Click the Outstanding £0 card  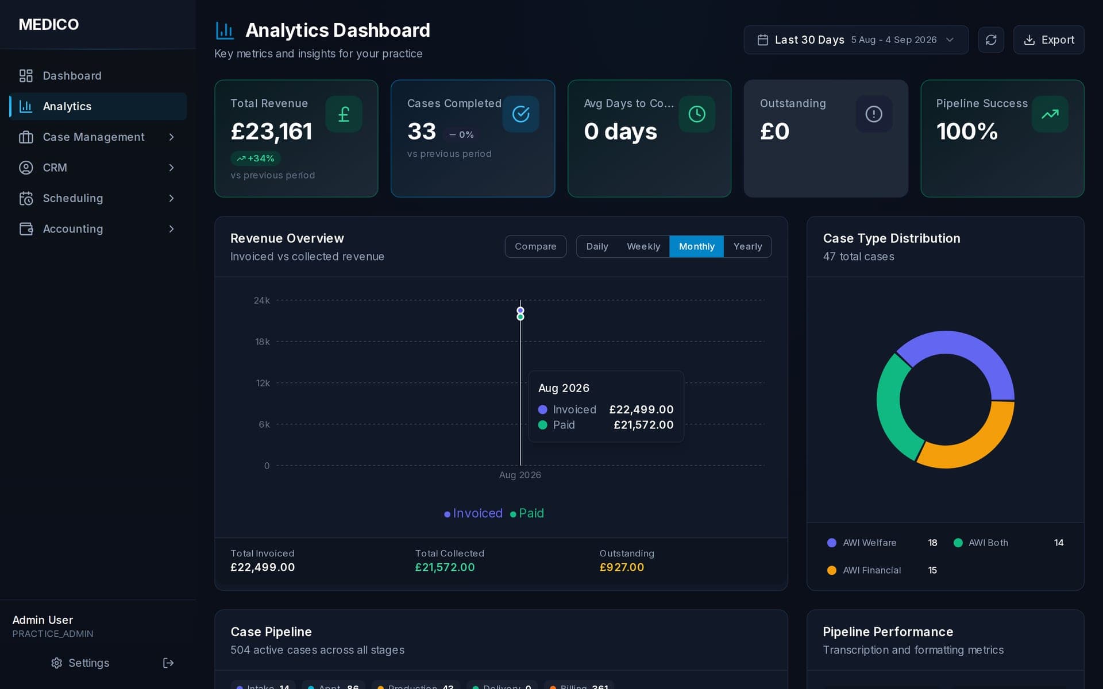pos(826,138)
